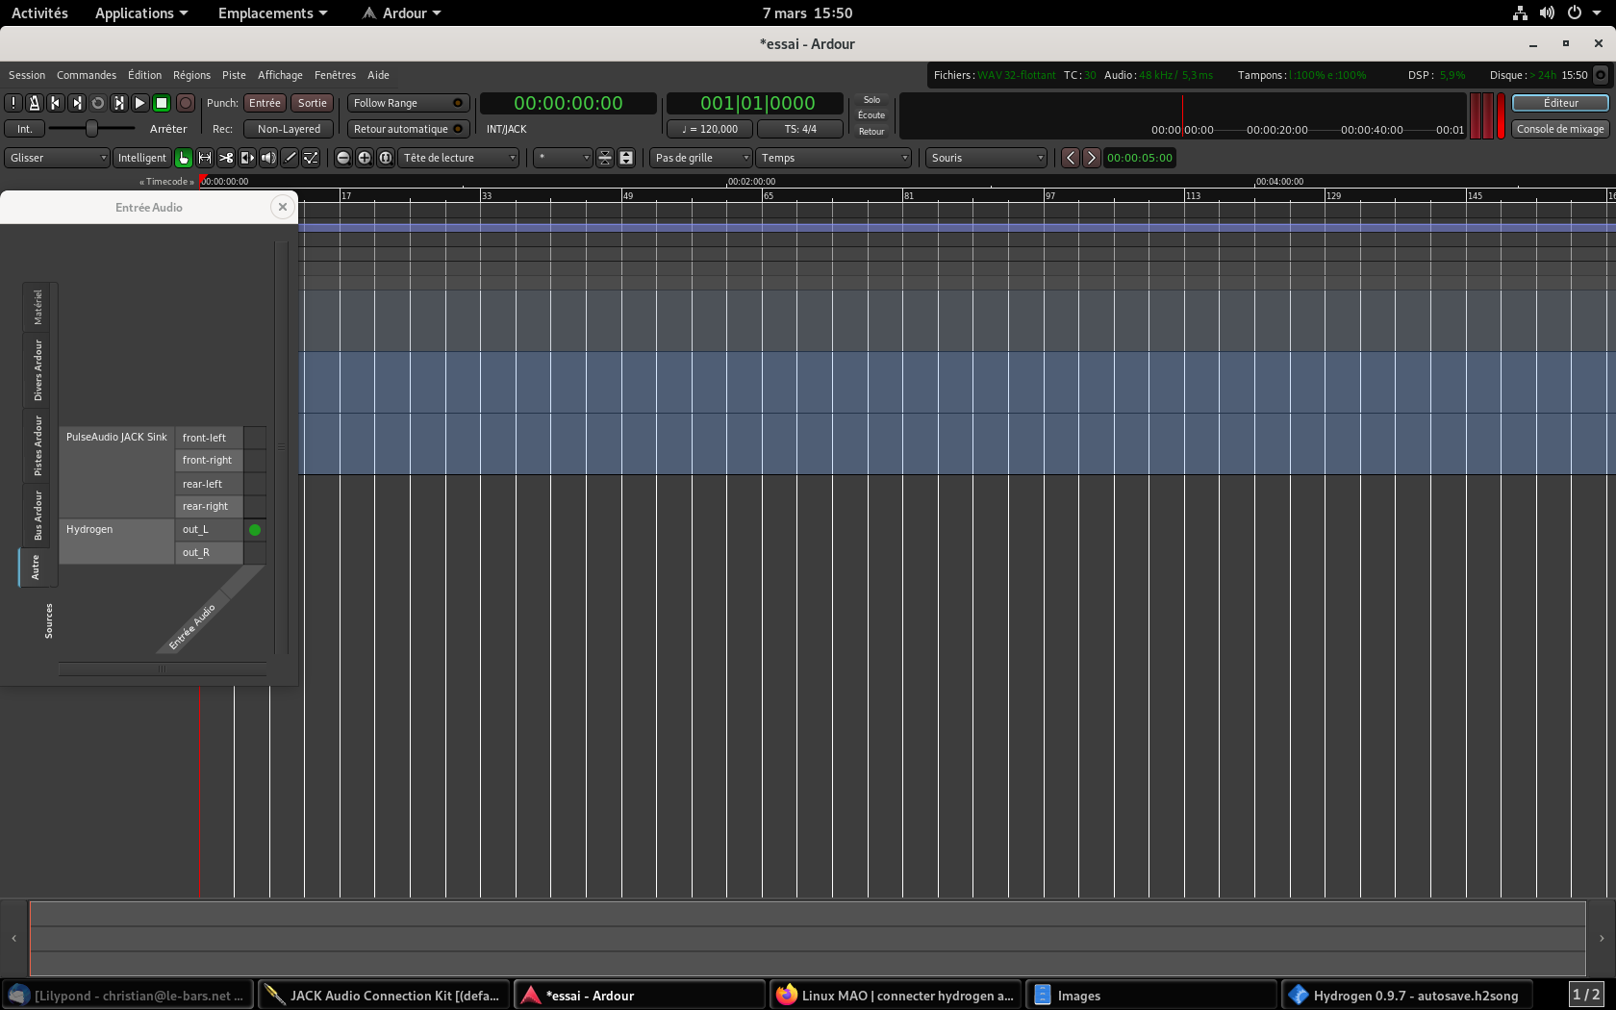Arm global recording with the record button

(x=186, y=103)
